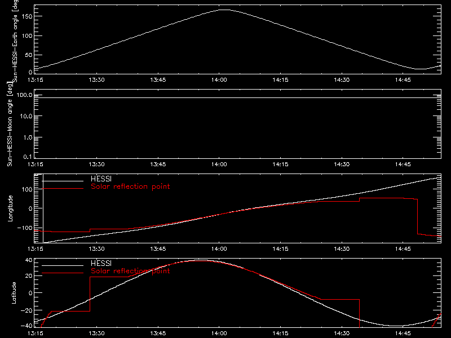Click the 10.0 tick label on Moon angle plot
451x338 pixels.
point(26,116)
